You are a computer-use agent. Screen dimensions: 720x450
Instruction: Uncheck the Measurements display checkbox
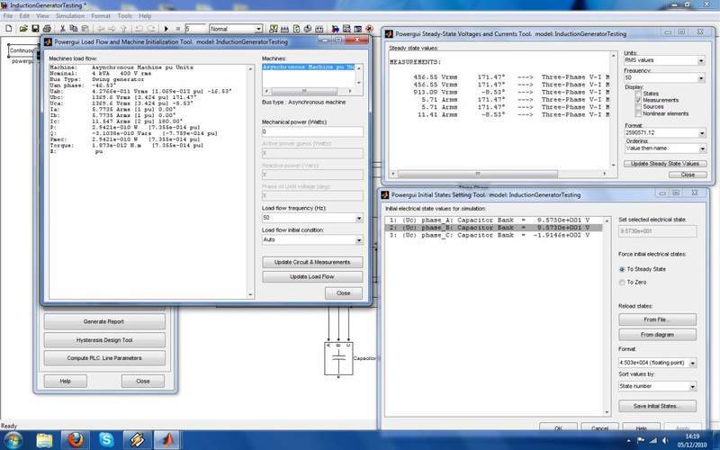[639, 100]
